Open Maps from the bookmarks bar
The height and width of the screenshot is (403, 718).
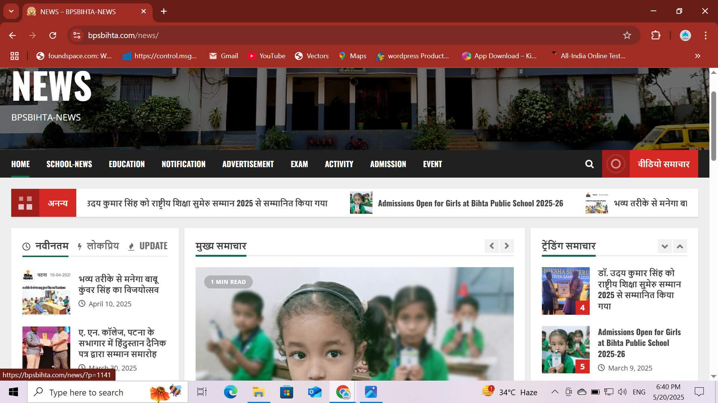[x=352, y=56]
